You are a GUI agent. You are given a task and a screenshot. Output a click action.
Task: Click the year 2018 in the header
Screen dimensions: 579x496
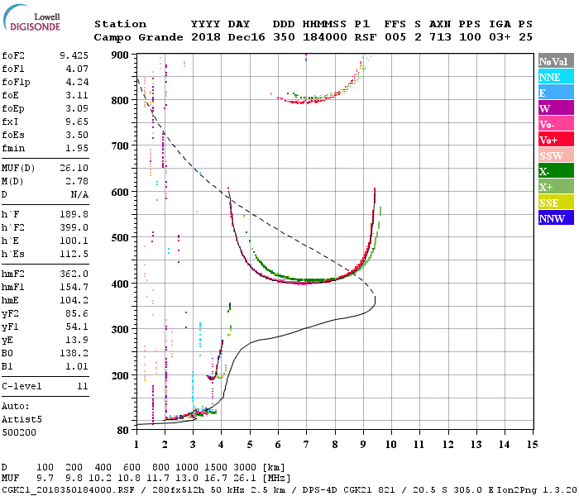click(x=206, y=37)
